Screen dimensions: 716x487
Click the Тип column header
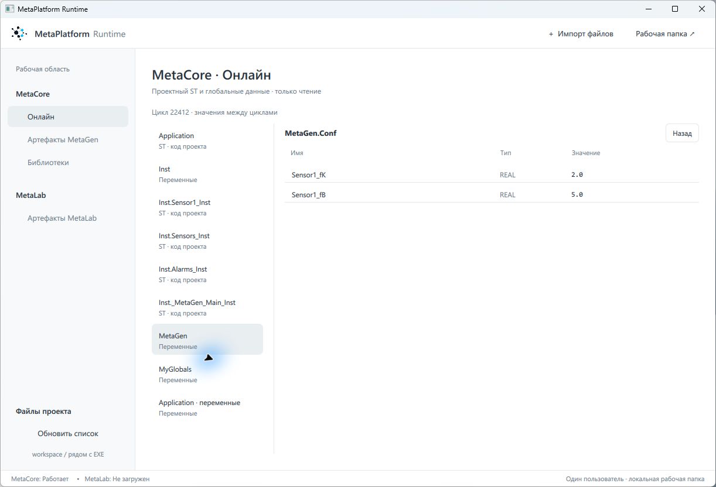click(506, 153)
